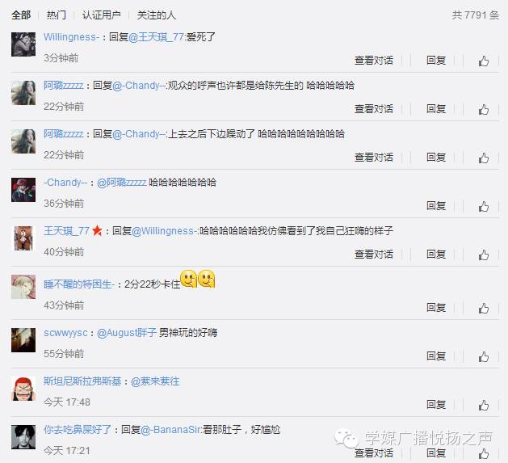Open the @August胖子 mention link
This screenshot has height=463, width=508.
127,333
